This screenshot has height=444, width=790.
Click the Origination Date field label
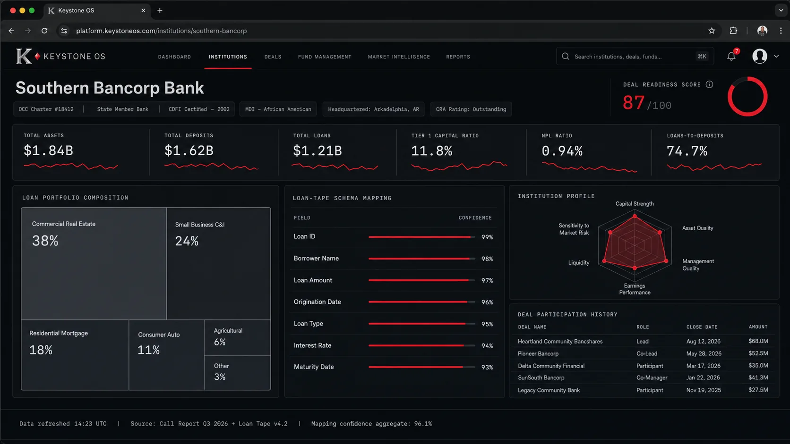point(317,302)
